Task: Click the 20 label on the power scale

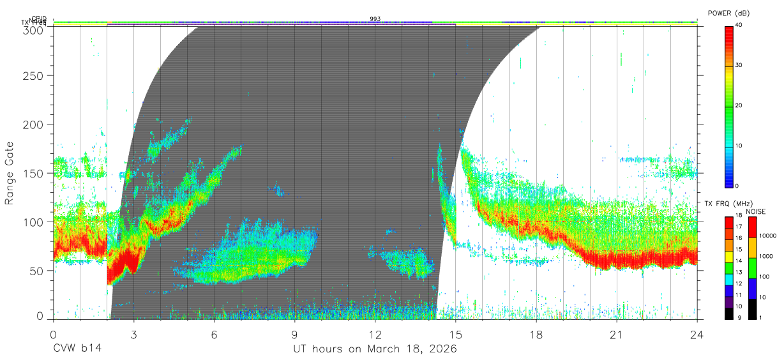Action: [x=738, y=105]
